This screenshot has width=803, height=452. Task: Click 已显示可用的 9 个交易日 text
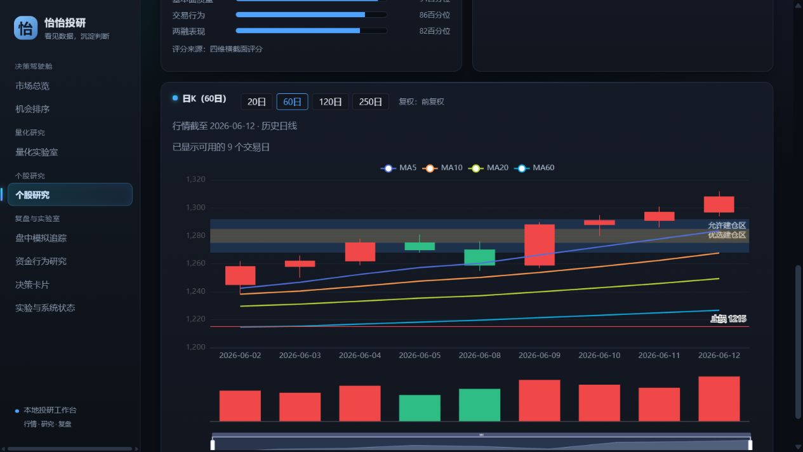coord(221,147)
